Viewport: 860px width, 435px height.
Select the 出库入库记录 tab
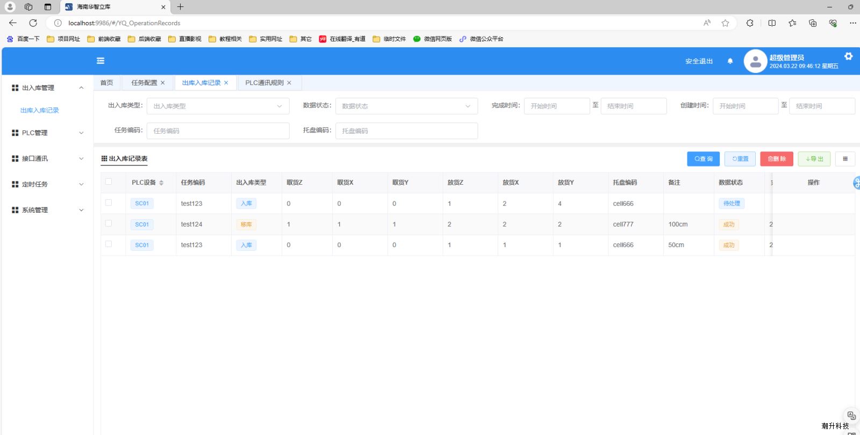(201, 83)
